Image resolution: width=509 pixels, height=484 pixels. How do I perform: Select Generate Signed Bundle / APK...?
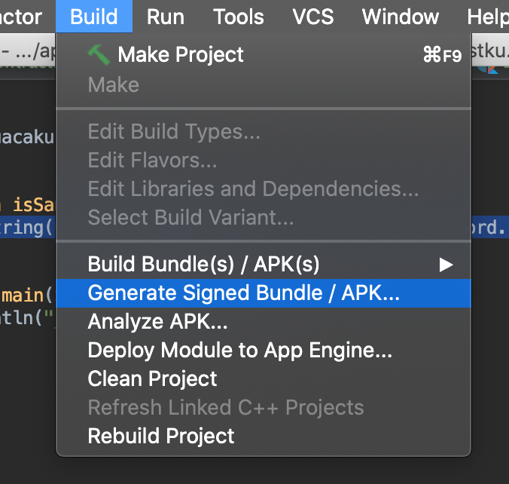244,293
